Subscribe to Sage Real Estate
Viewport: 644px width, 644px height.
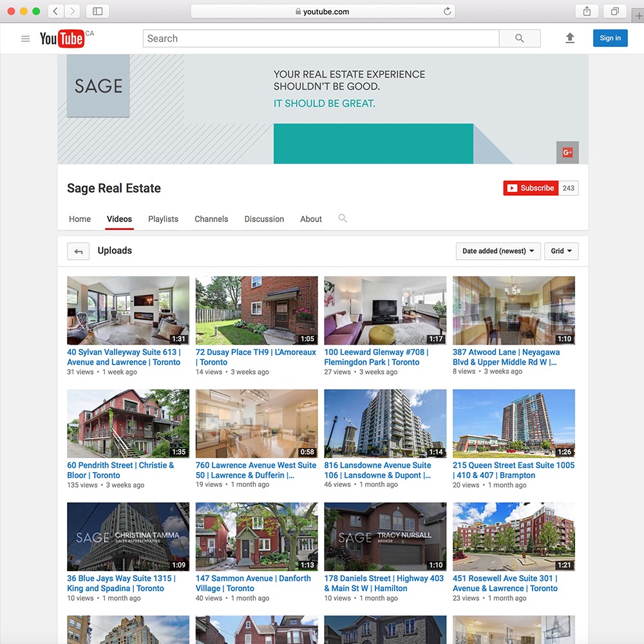pyautogui.click(x=531, y=188)
